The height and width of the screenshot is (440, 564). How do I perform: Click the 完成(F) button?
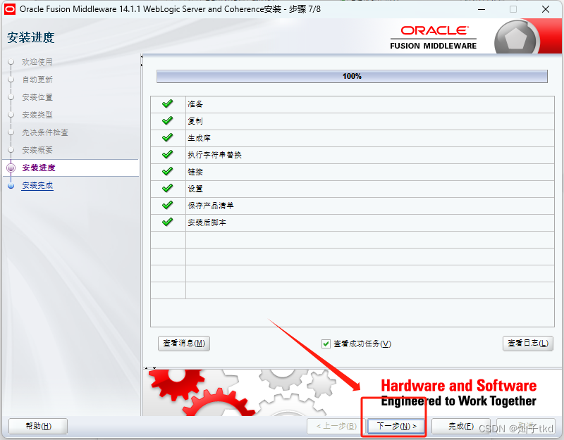click(x=461, y=426)
